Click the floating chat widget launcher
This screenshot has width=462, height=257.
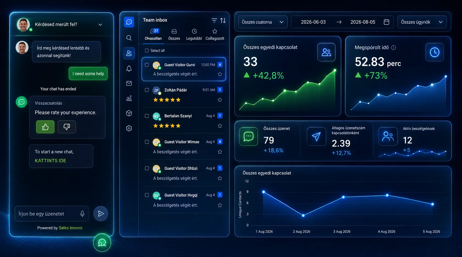(102, 242)
